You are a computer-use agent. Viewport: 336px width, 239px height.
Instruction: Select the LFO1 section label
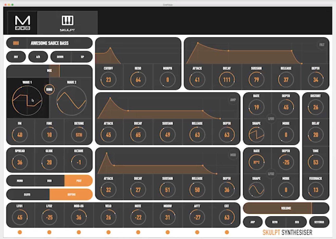271,118
